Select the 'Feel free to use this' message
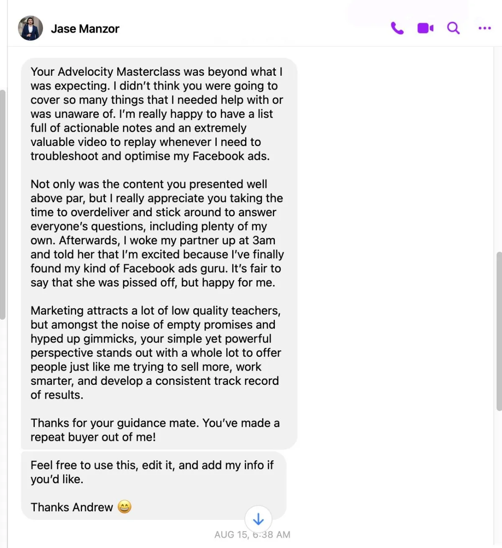This screenshot has height=548, width=502. 152,472
